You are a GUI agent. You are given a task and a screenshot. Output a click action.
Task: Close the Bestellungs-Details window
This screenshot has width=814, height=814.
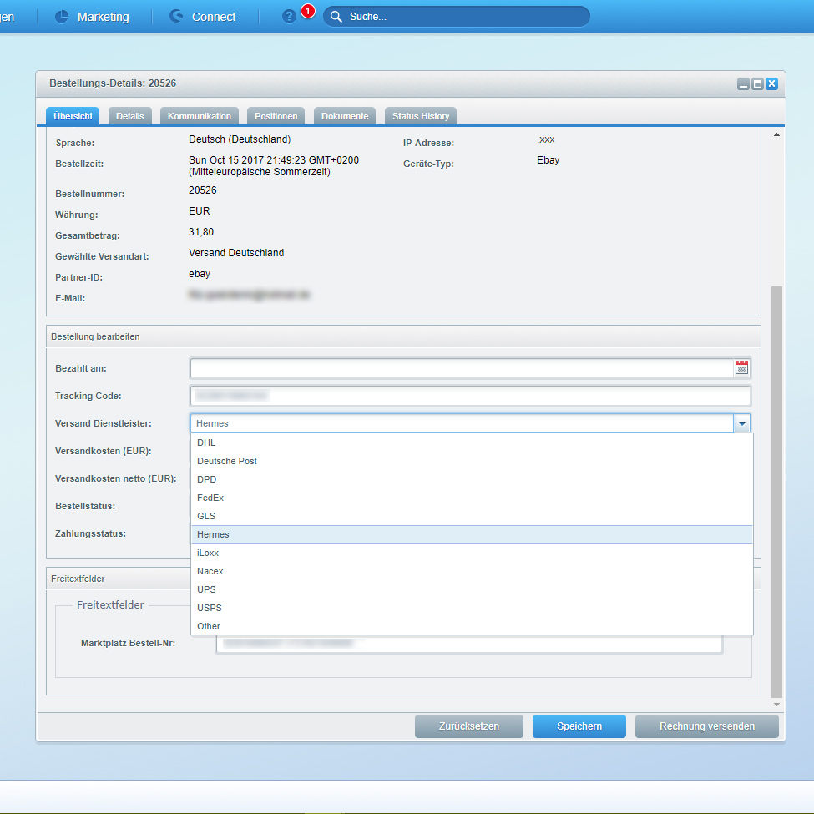(771, 83)
